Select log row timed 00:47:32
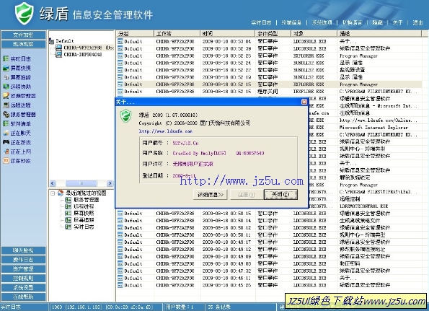Image resolution: width=429 pixels, height=311 pixels. coord(269,271)
